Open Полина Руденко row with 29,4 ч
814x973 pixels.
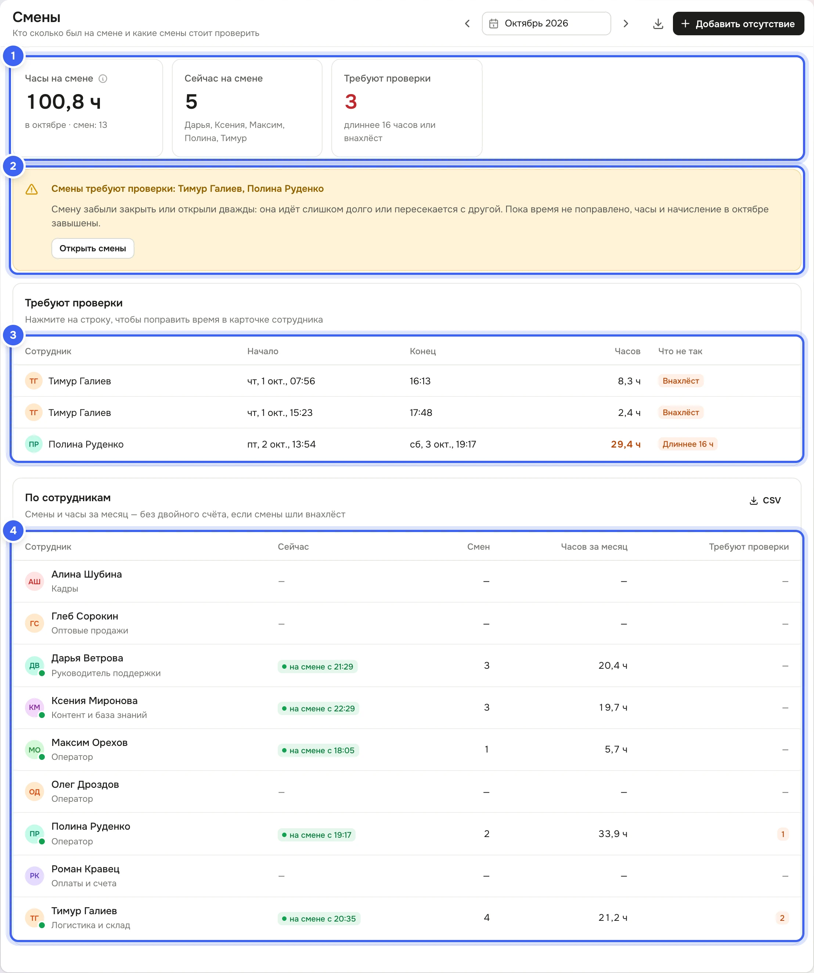click(407, 444)
